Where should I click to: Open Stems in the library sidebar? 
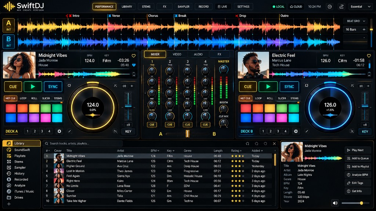pyautogui.click(x=18, y=162)
